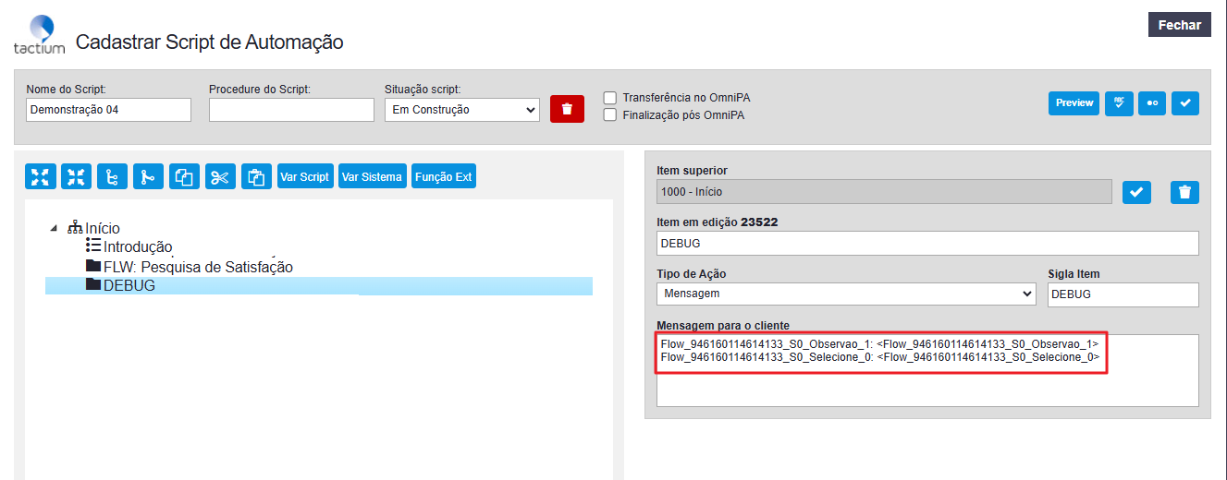The image size is (1227, 480).
Task: Click the ABC spell-check icon
Action: tap(1119, 102)
